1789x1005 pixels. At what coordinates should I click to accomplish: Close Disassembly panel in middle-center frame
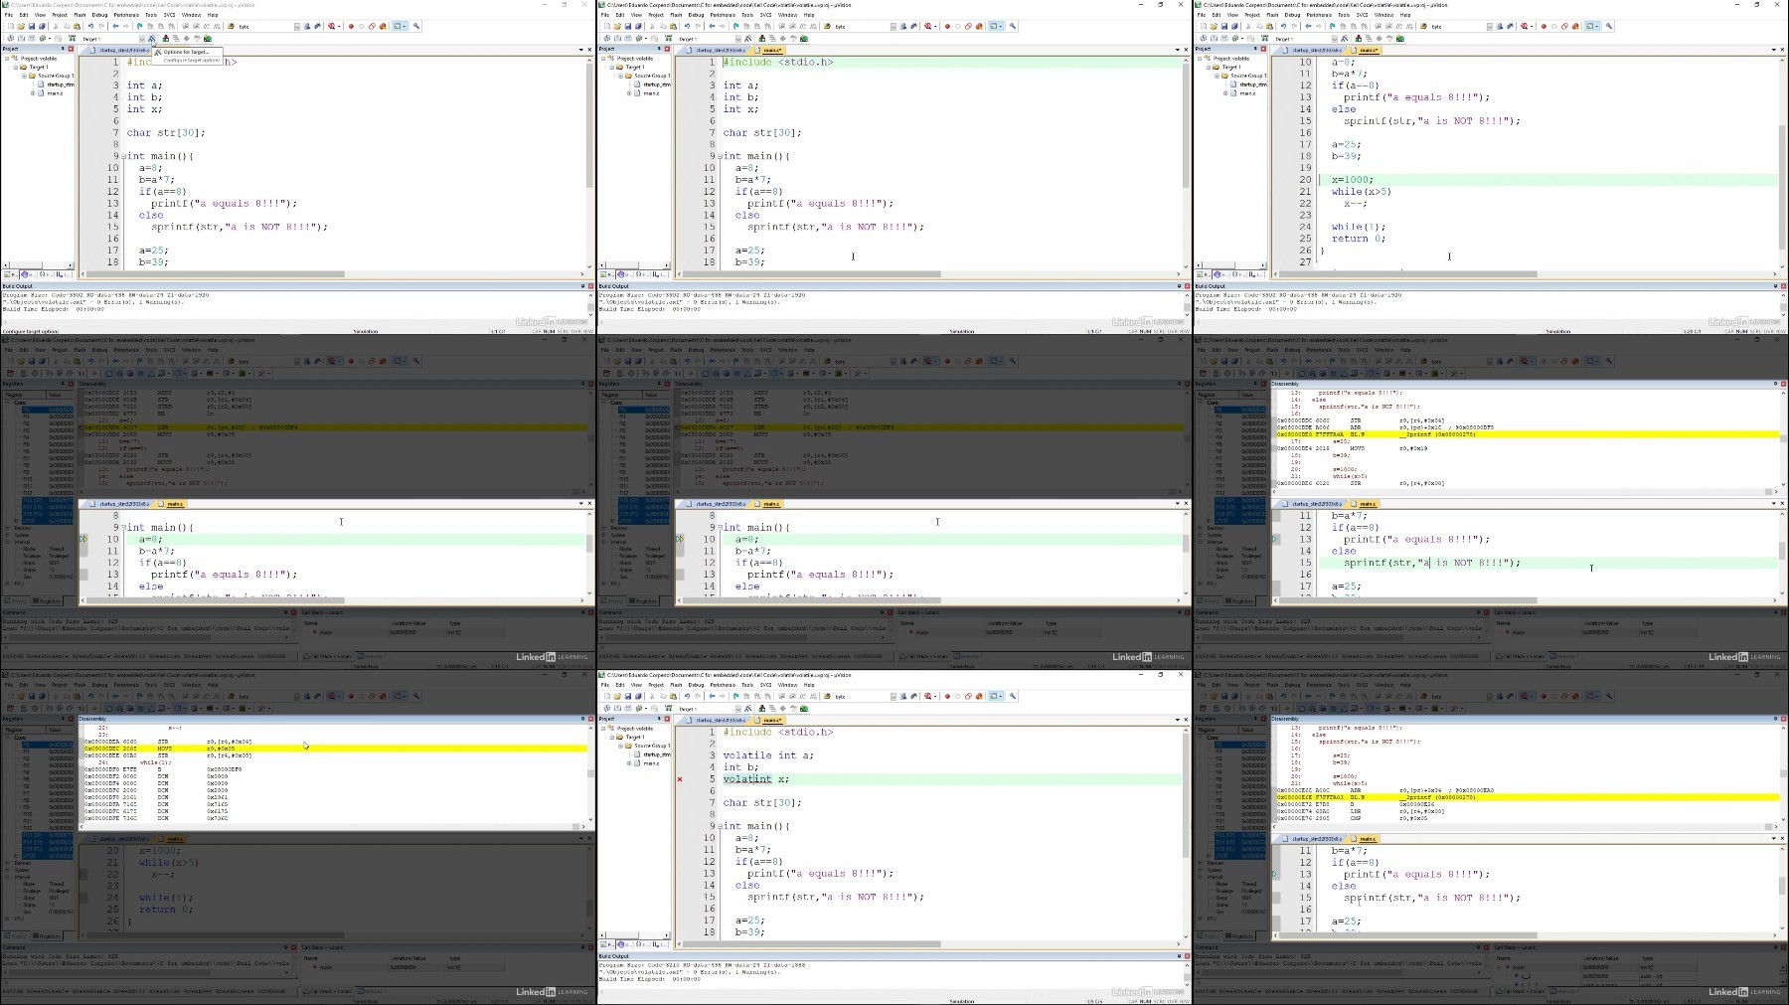pyautogui.click(x=1186, y=384)
